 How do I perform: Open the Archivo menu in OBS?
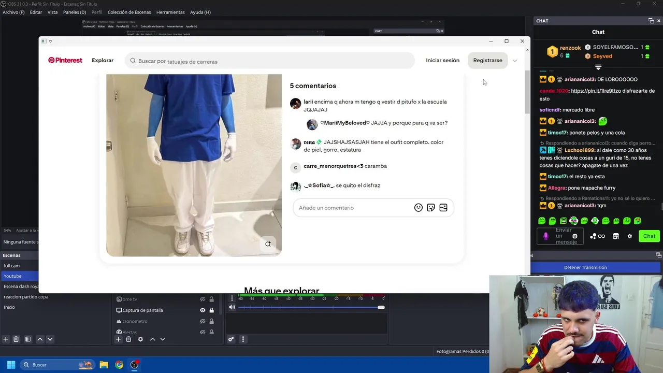(13, 12)
